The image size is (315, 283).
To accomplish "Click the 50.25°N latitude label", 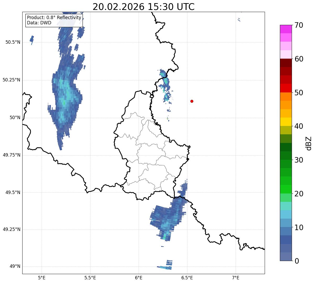I will [x=12, y=80].
